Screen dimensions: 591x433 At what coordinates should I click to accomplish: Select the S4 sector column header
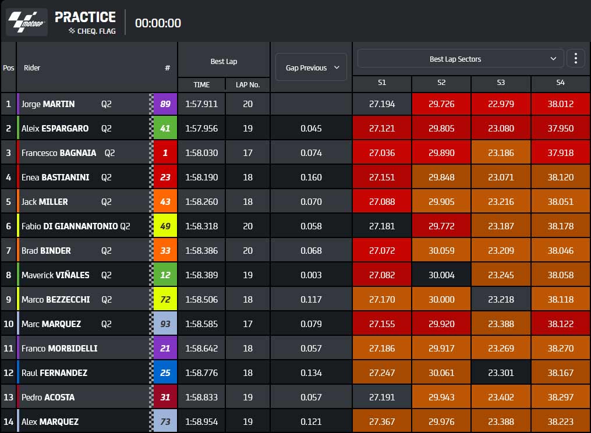[561, 83]
